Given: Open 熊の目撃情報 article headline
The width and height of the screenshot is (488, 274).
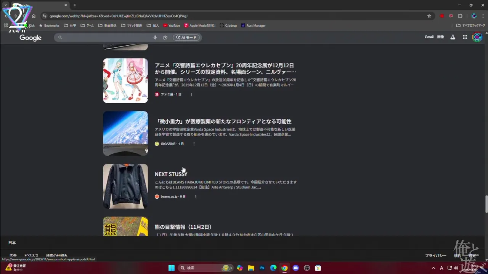Looking at the screenshot, I should pyautogui.click(x=183, y=227).
